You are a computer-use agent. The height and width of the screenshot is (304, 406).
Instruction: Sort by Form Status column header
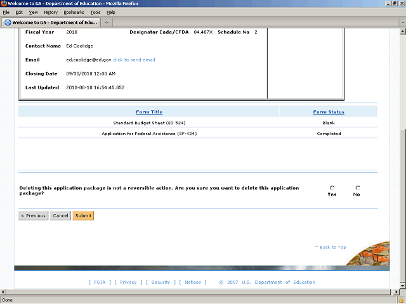(x=329, y=112)
